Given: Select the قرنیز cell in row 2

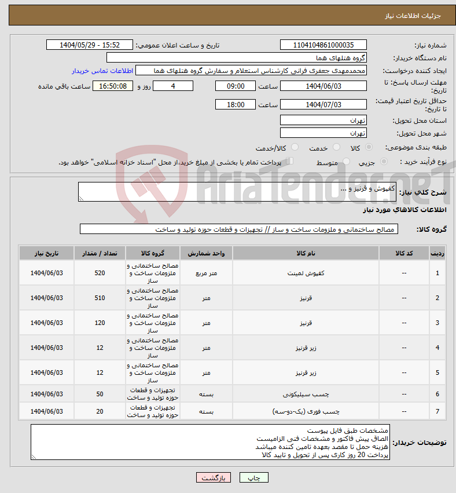Looking at the screenshot, I should (306, 298).
